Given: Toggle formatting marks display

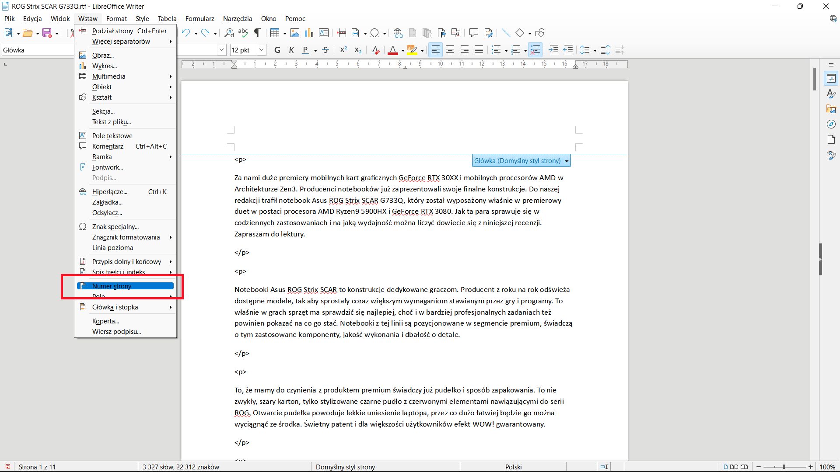Looking at the screenshot, I should point(257,33).
